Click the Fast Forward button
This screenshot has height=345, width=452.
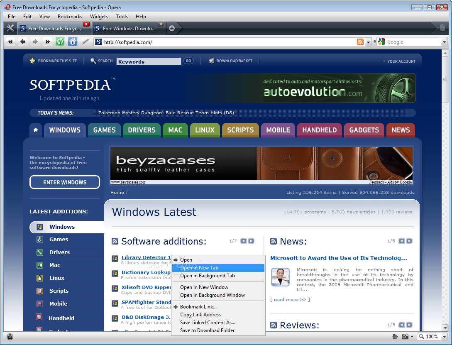pos(47,42)
